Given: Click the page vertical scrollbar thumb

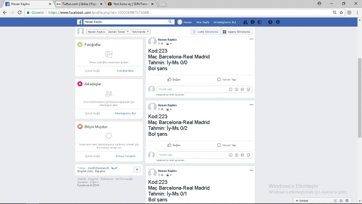Looking at the screenshot, I should tap(360, 97).
